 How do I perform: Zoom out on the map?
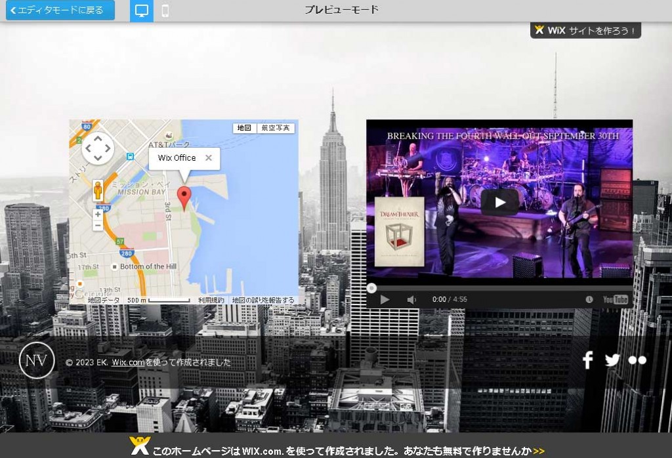pos(98,226)
